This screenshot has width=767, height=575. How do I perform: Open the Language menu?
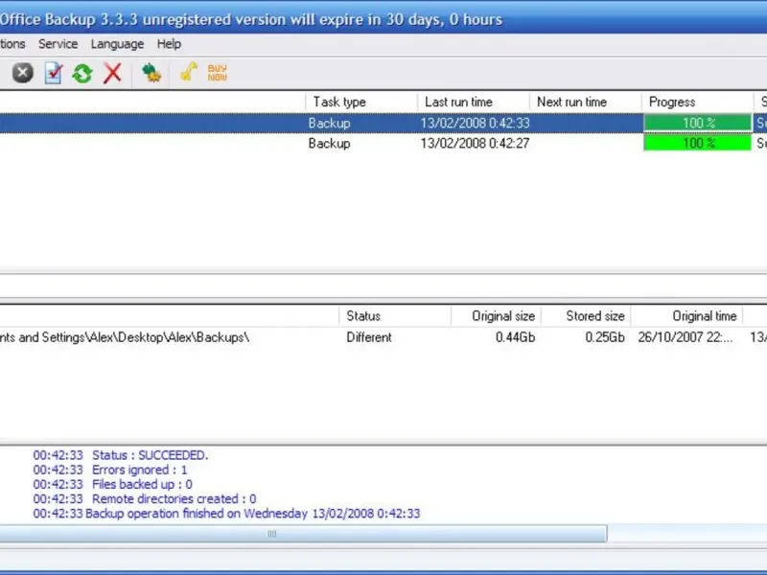click(x=117, y=44)
